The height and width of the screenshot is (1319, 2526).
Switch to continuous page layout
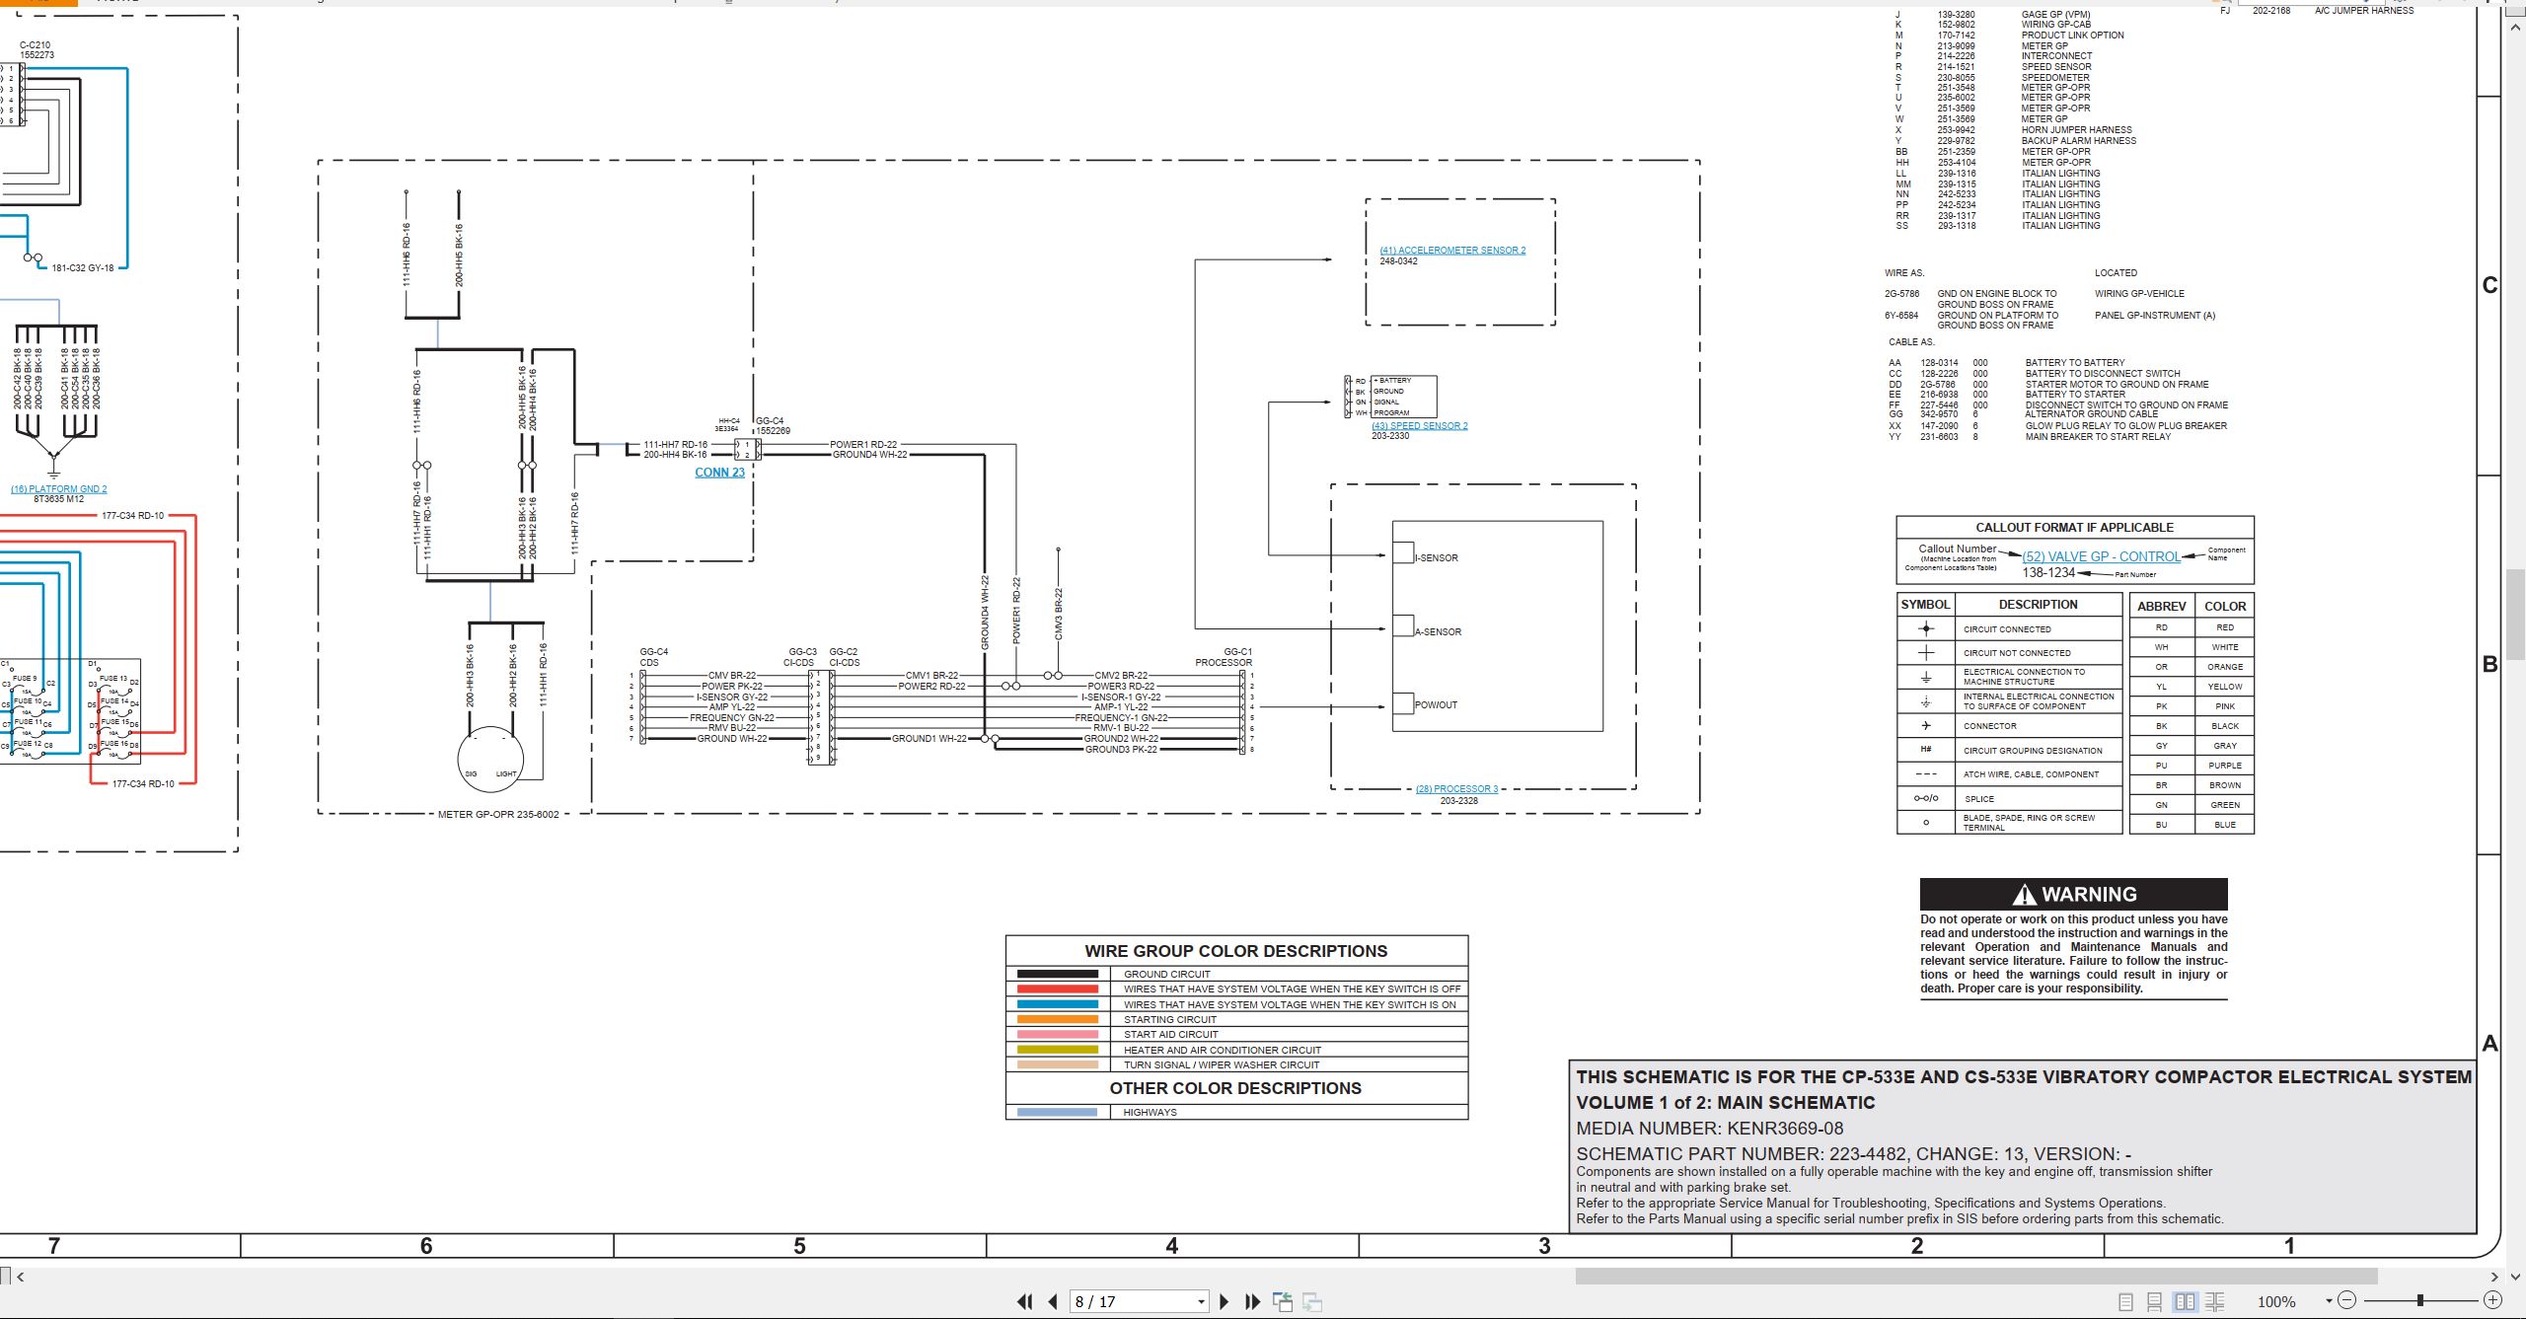point(2155,1301)
